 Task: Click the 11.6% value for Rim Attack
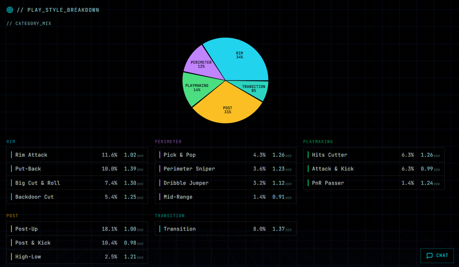109,155
